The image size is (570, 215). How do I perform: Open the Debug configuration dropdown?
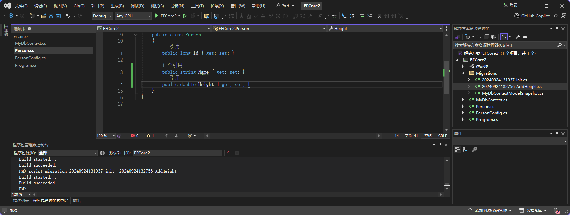pos(103,16)
